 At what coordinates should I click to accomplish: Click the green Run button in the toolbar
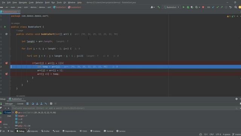(x=183, y=7)
